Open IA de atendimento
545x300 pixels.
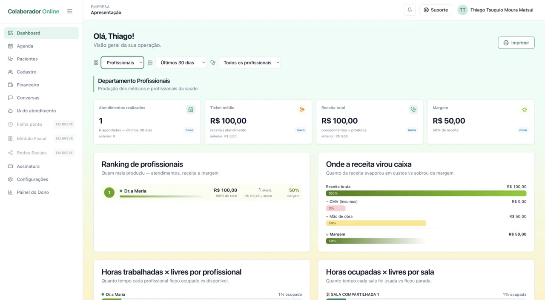[41, 111]
